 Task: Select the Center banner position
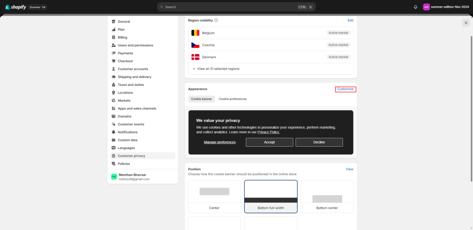point(214,196)
